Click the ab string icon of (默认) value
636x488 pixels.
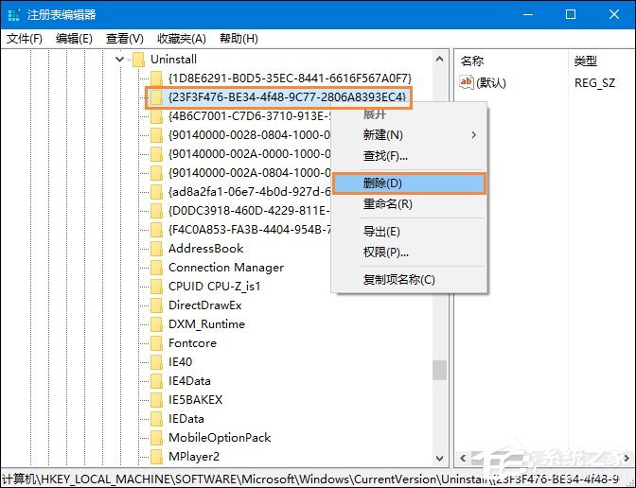pos(466,82)
